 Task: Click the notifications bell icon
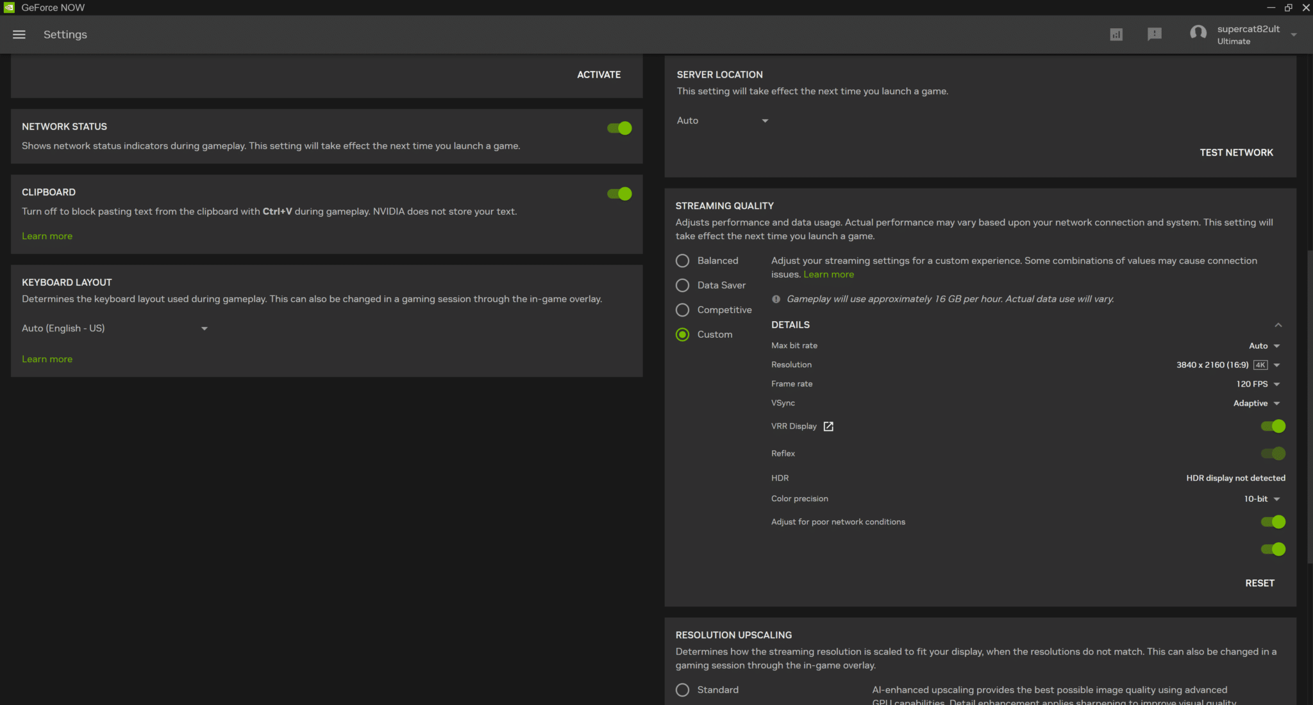[x=1155, y=35]
